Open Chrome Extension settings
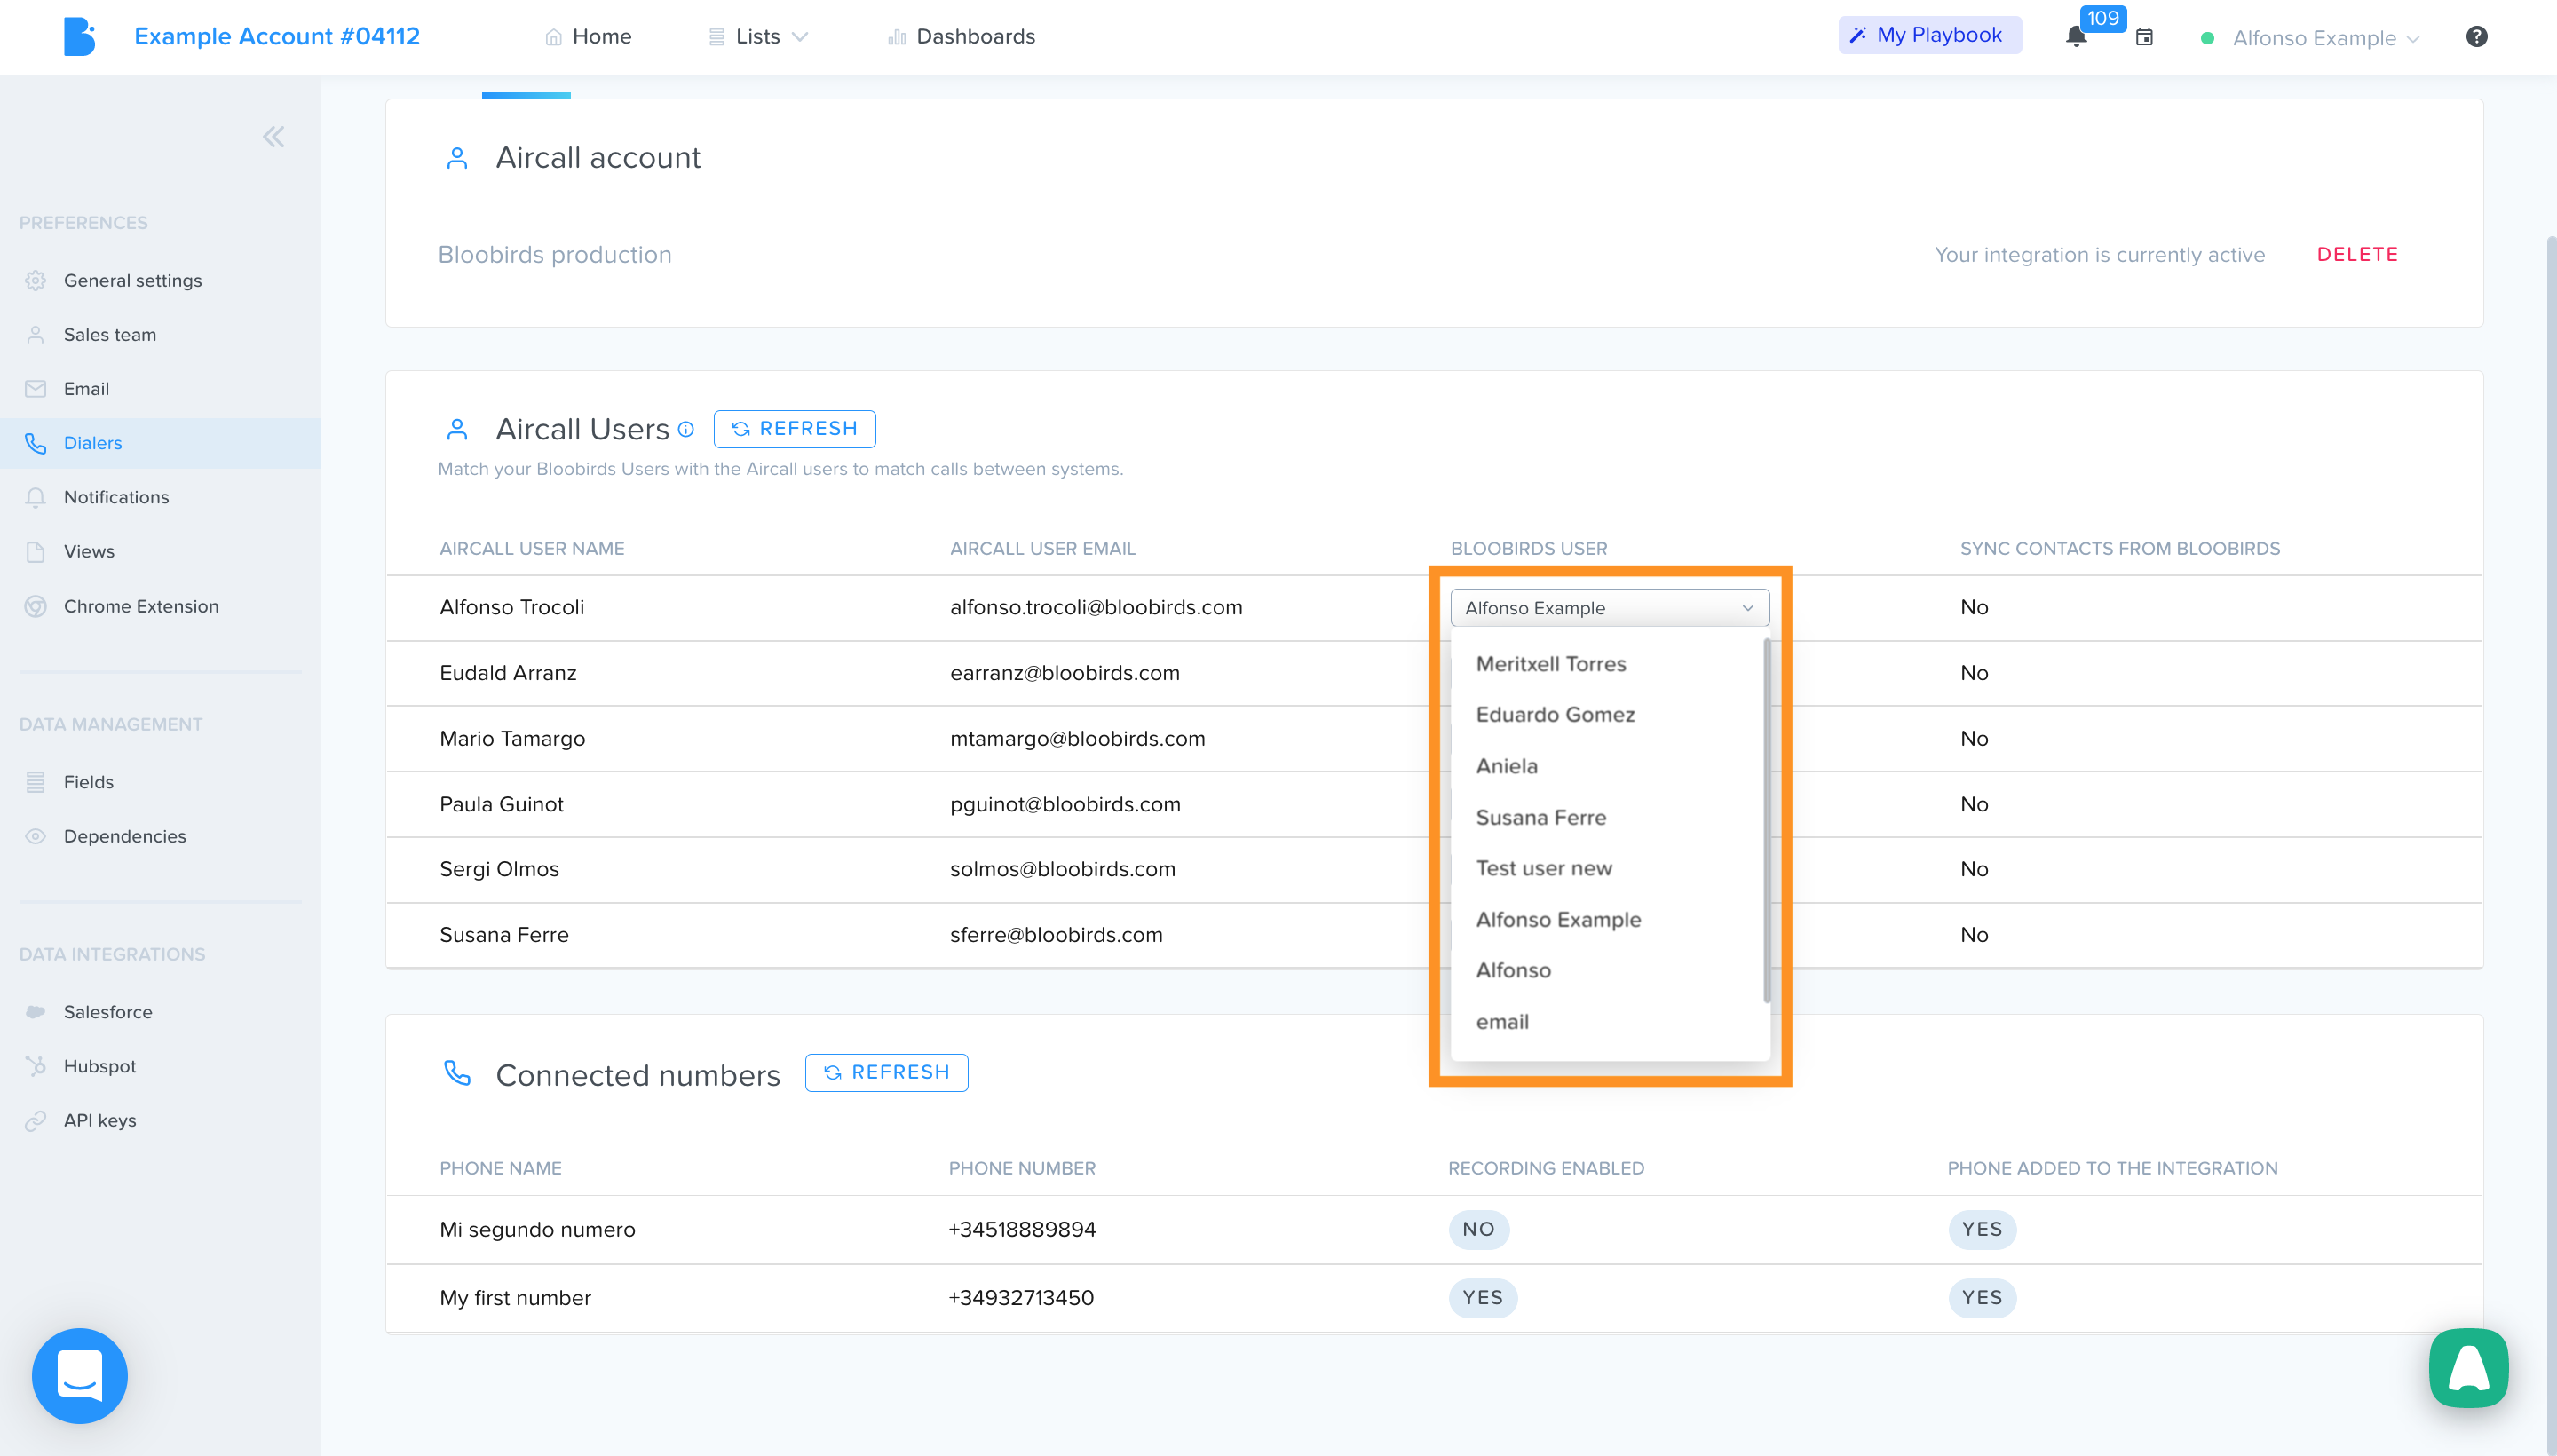The height and width of the screenshot is (1456, 2557). pyautogui.click(x=141, y=606)
